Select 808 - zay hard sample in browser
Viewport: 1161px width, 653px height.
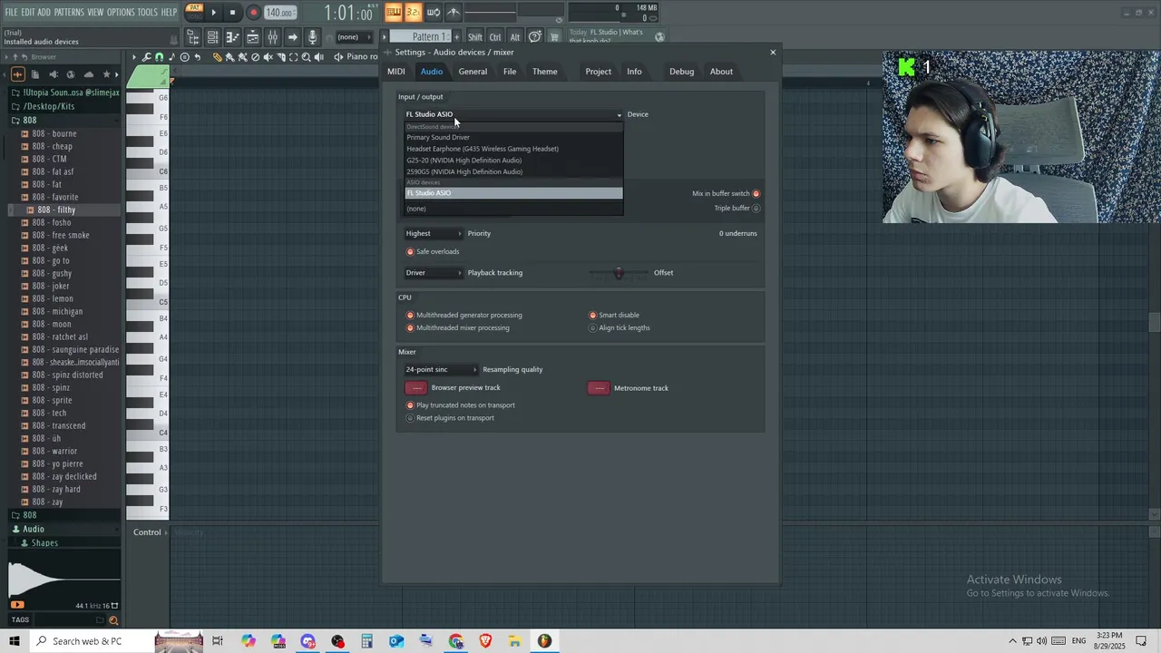click(56, 489)
